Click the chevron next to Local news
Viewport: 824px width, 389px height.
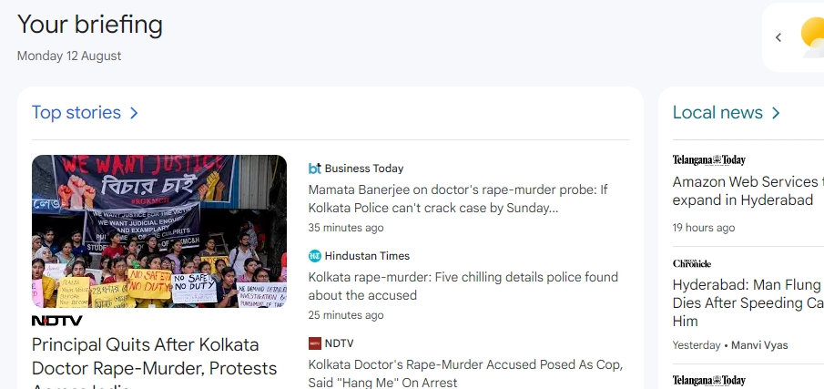point(776,113)
